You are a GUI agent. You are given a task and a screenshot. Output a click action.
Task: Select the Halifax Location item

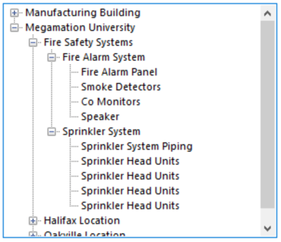(82, 221)
